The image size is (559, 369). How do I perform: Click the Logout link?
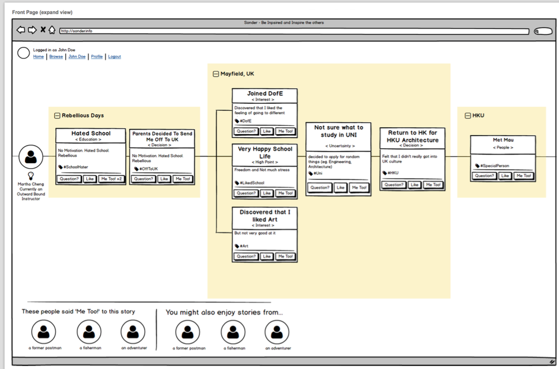pos(115,56)
